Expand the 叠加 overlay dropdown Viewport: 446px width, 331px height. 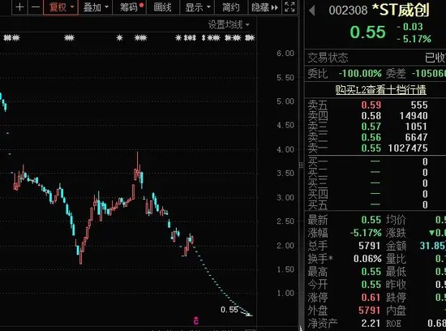(96, 7)
